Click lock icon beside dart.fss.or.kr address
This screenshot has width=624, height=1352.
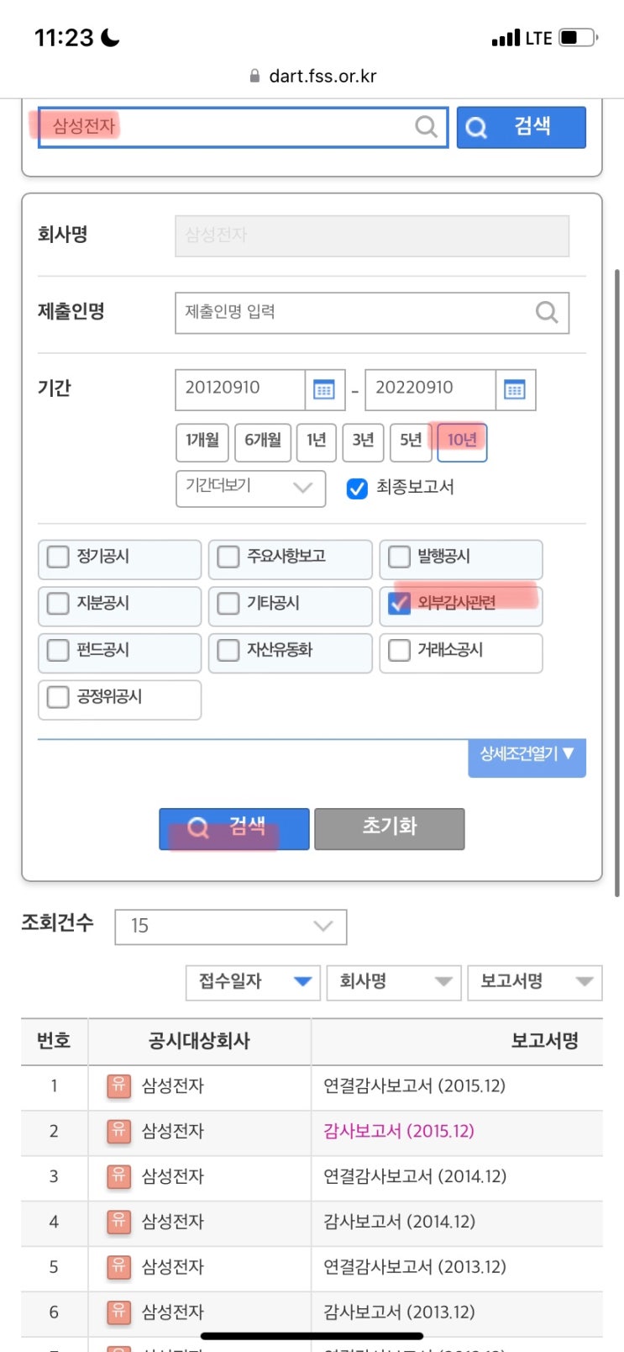[x=254, y=76]
